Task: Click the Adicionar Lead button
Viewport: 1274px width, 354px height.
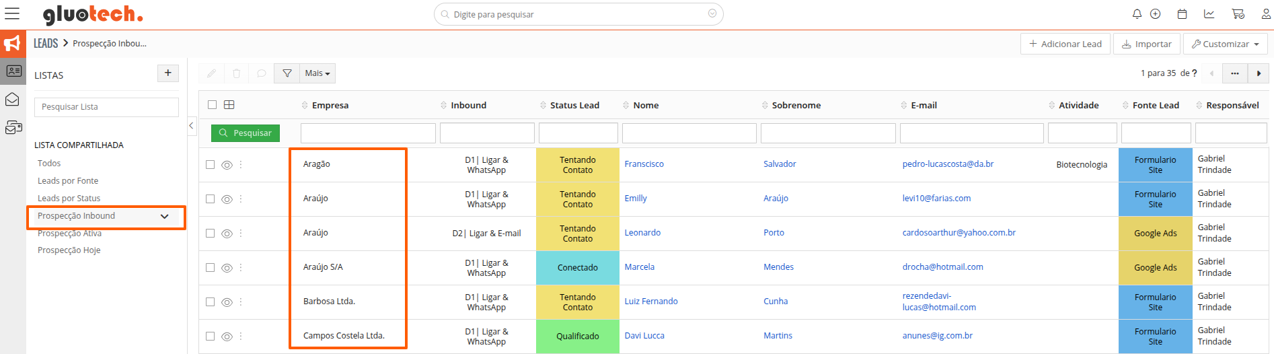Action: (x=1065, y=44)
